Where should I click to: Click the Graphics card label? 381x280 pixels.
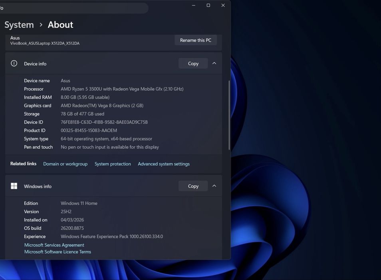(x=38, y=106)
